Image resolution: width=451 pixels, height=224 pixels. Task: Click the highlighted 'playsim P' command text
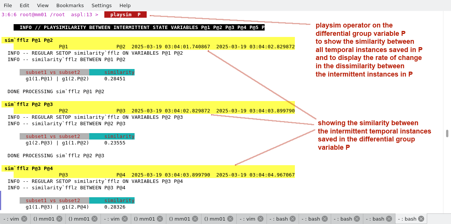pyautogui.click(x=125, y=15)
